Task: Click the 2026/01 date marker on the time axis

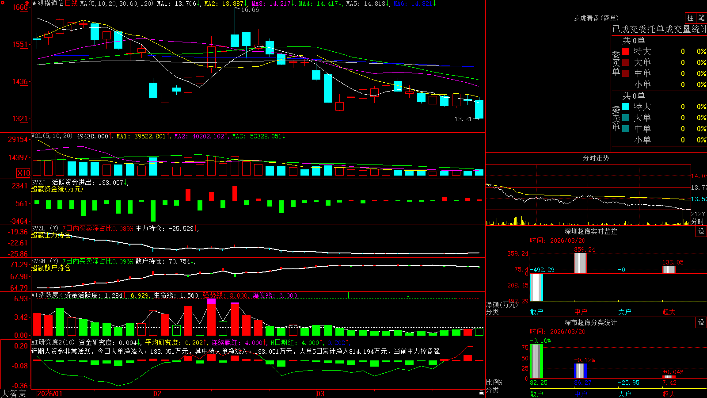Action: [x=50, y=394]
